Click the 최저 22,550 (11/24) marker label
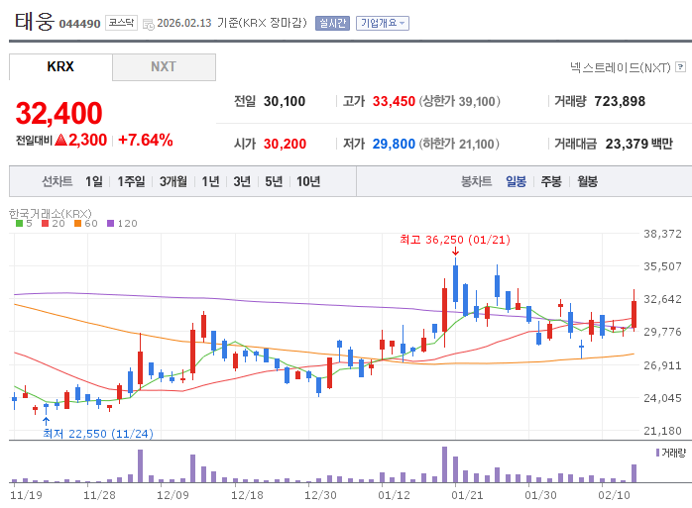This screenshot has width=692, height=508. [98, 434]
